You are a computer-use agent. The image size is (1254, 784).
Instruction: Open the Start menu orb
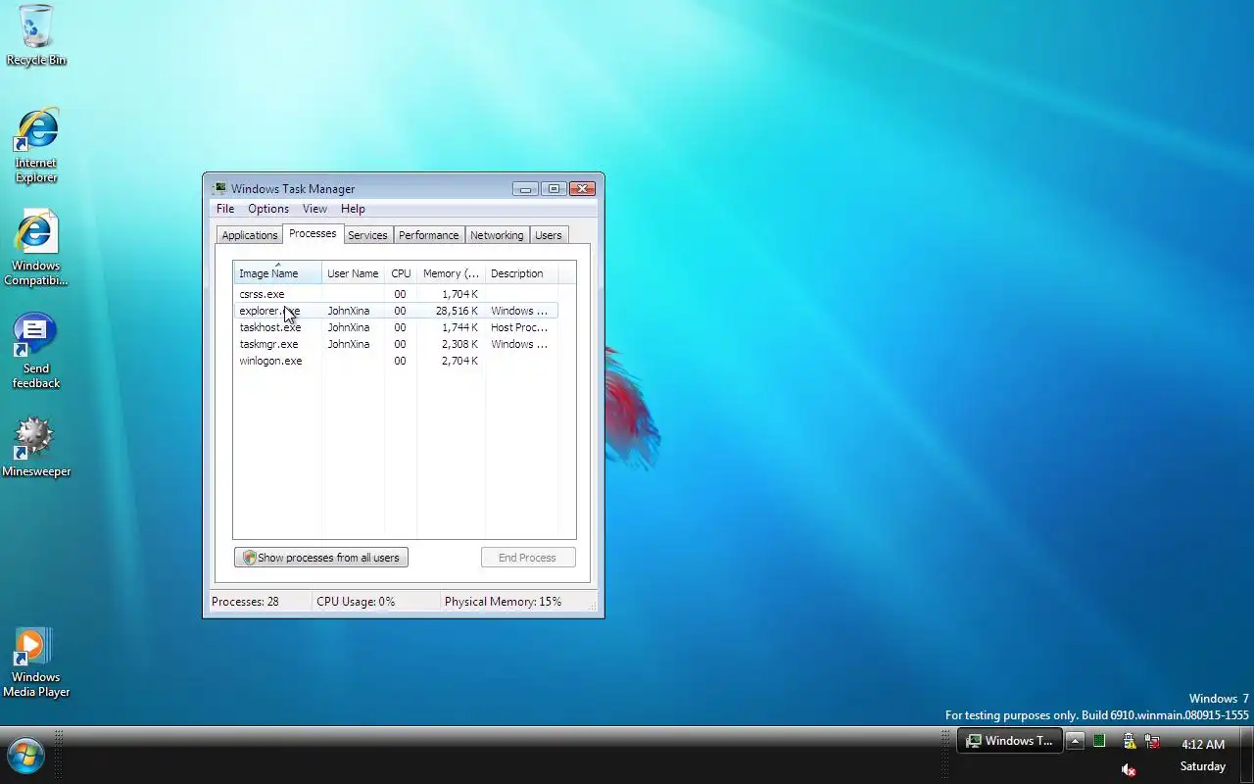25,756
